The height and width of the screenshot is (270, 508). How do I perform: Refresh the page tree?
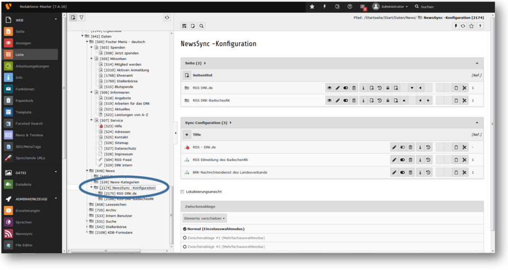(x=167, y=17)
